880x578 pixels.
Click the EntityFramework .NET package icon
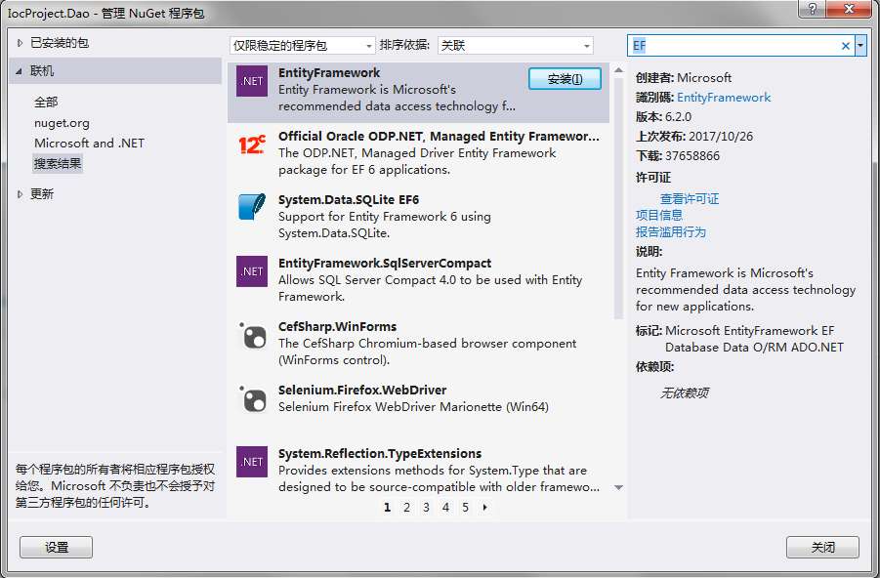coord(251,81)
